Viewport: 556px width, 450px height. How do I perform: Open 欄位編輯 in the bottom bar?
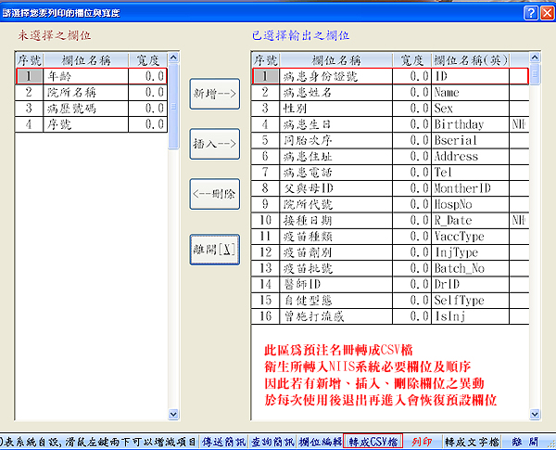(x=320, y=442)
